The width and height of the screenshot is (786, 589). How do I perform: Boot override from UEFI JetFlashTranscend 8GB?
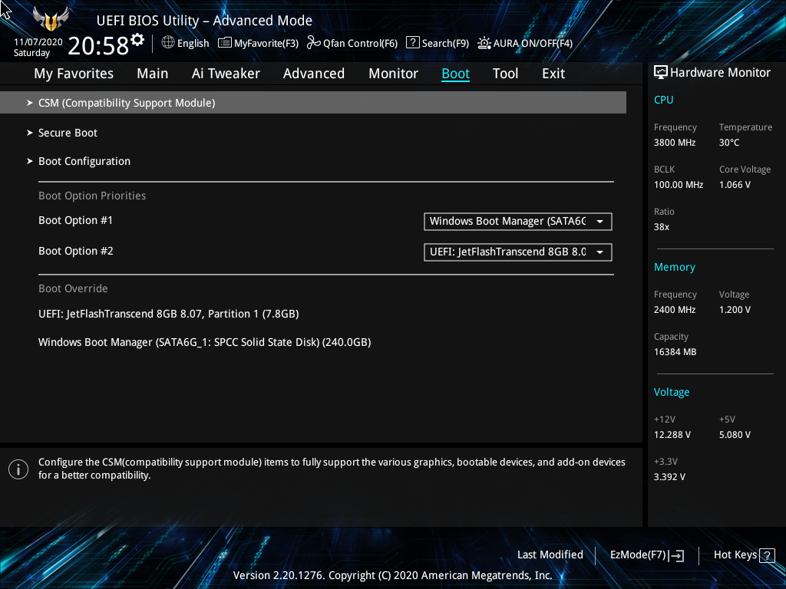tap(168, 314)
